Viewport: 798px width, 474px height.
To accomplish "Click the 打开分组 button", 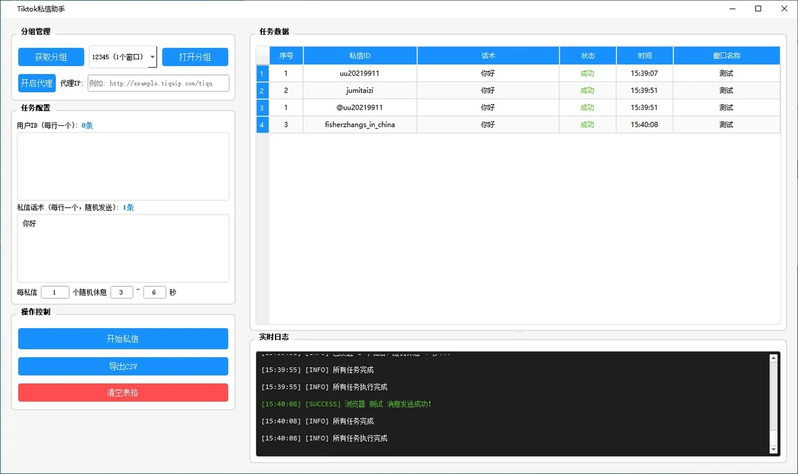I will tap(195, 57).
